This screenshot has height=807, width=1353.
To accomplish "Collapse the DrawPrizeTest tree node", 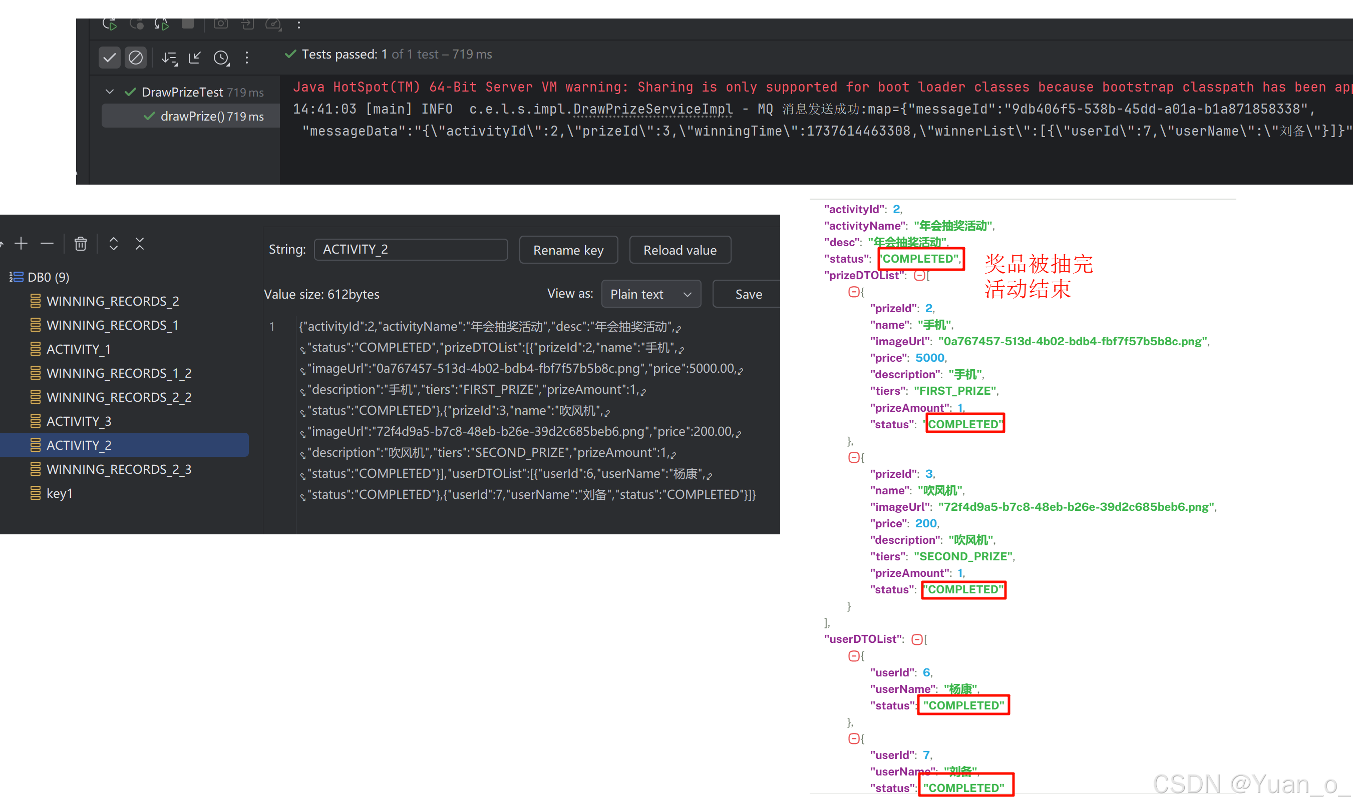I will tap(110, 92).
